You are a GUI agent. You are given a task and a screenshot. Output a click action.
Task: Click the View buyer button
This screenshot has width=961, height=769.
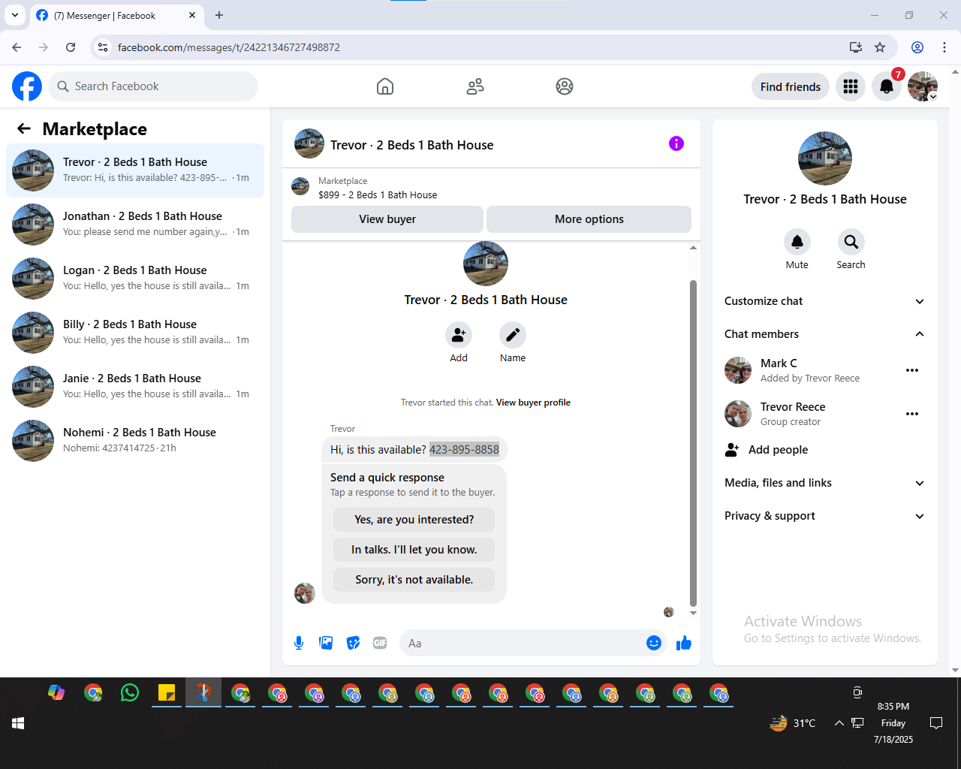pyautogui.click(x=387, y=219)
